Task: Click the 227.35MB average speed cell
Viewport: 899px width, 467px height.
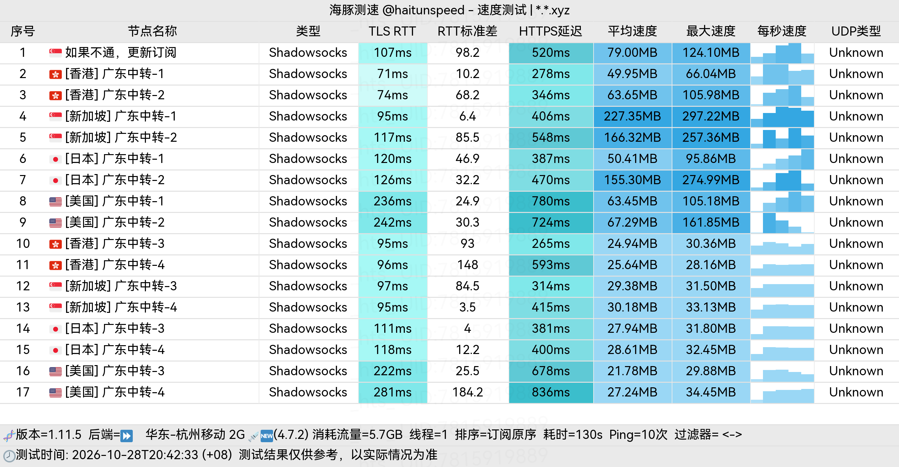Action: point(632,116)
